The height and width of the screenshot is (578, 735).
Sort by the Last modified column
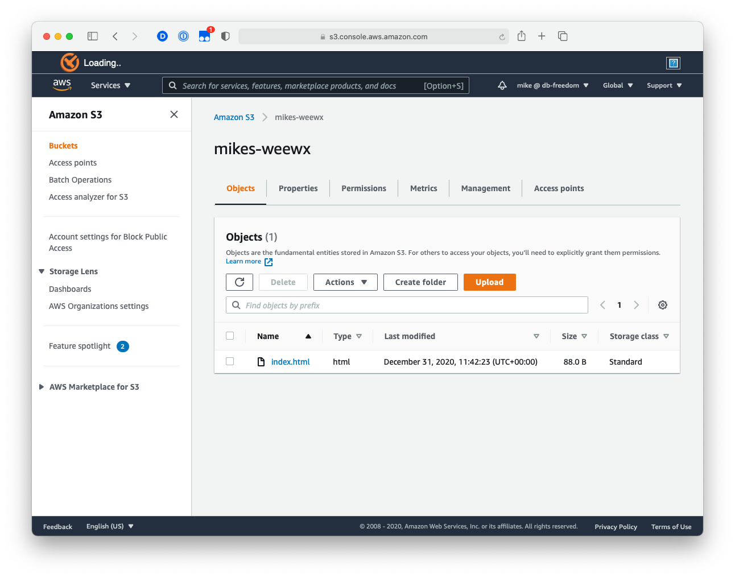pyautogui.click(x=461, y=336)
